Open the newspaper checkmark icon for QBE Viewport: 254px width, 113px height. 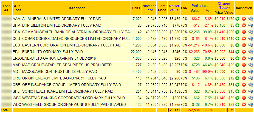250,85
